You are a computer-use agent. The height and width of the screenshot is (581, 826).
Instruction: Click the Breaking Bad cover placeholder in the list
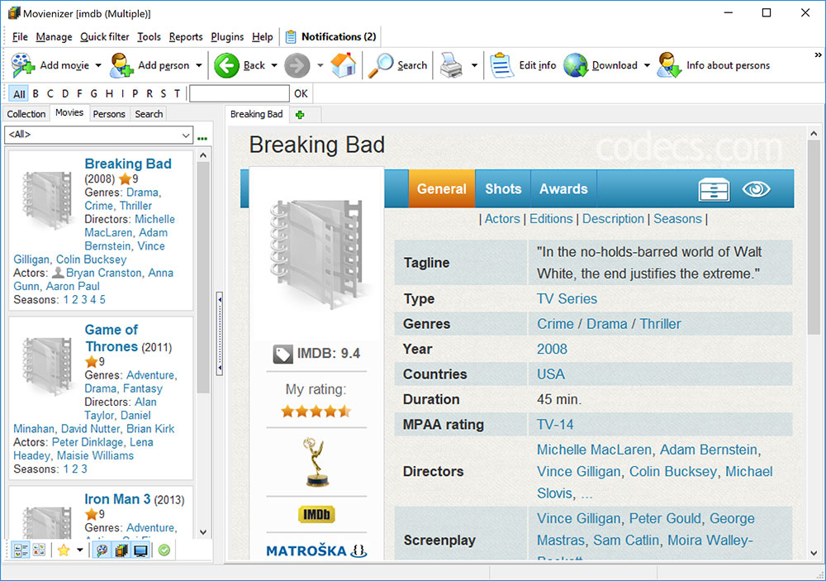click(x=47, y=200)
